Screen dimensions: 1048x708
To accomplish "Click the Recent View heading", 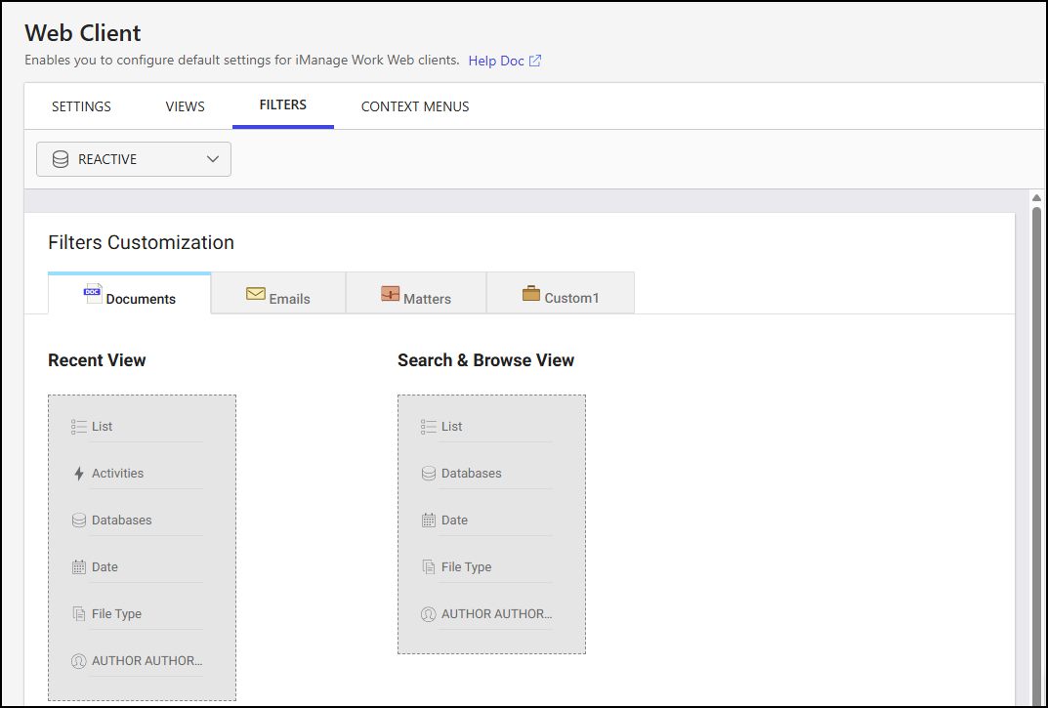I will [x=97, y=360].
